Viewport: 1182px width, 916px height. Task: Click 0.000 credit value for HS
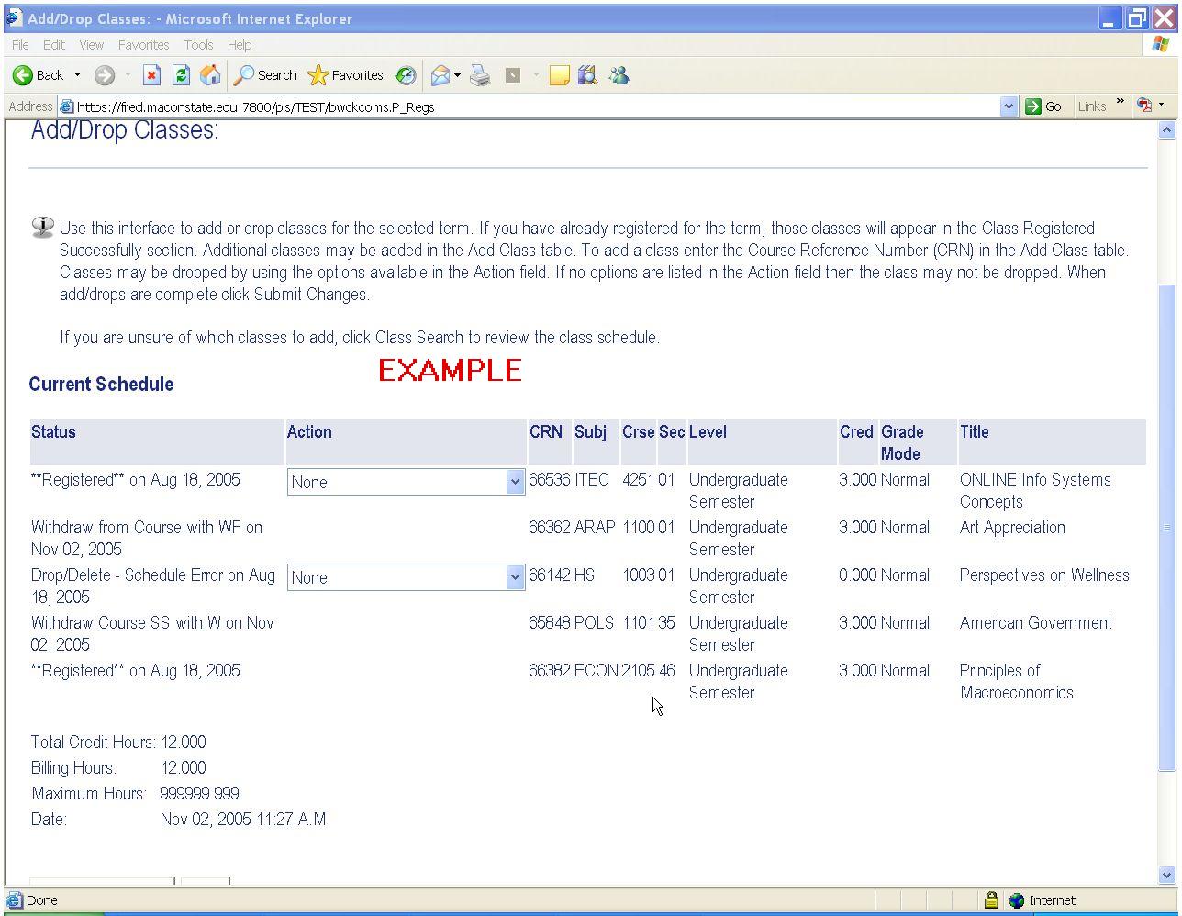857,575
